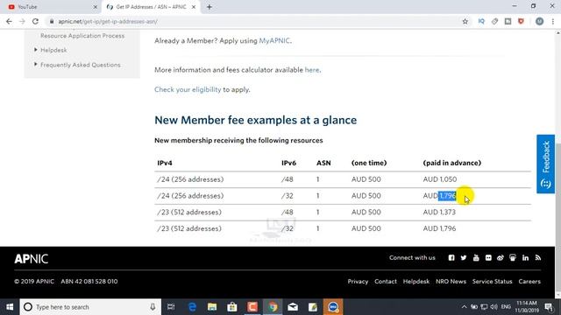Open APNIC RSS feed icon
This screenshot has width=561, height=315.
pyautogui.click(x=537, y=258)
